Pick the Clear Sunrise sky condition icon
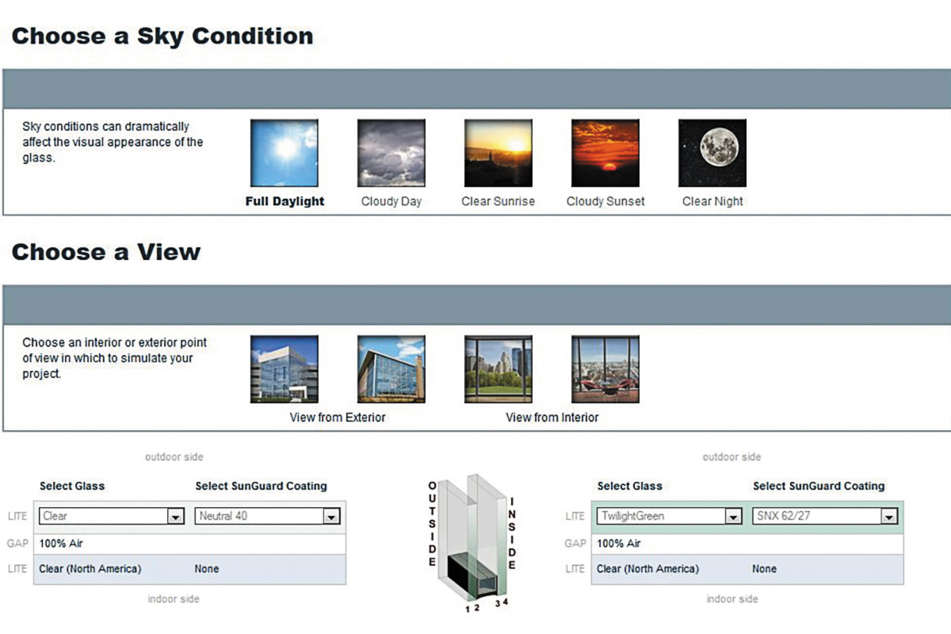Screen dimensions: 951x634 tap(498, 153)
